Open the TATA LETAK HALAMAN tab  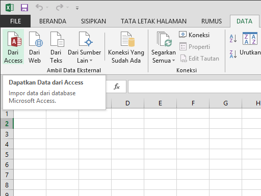coord(153,21)
